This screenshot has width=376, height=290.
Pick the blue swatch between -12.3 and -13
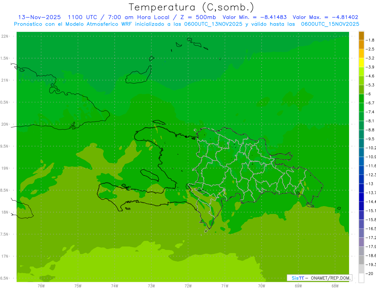[361, 179]
